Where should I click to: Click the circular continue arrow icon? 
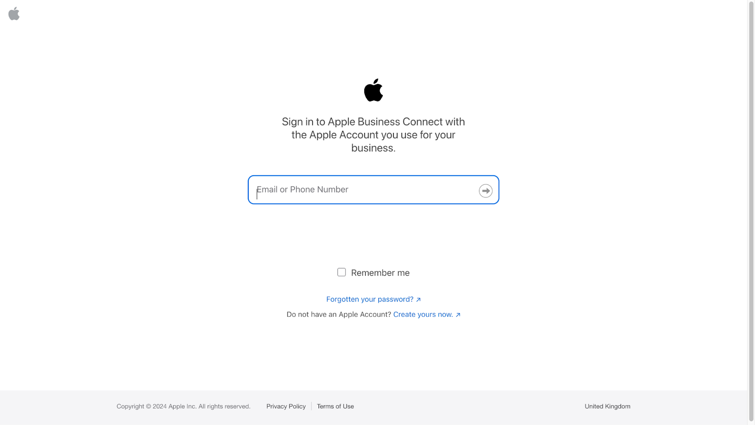click(486, 191)
